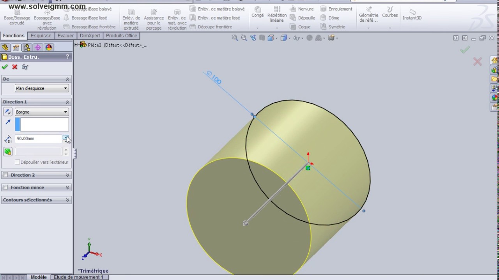Click the Section View icon
The width and height of the screenshot is (499, 280).
click(x=262, y=38)
